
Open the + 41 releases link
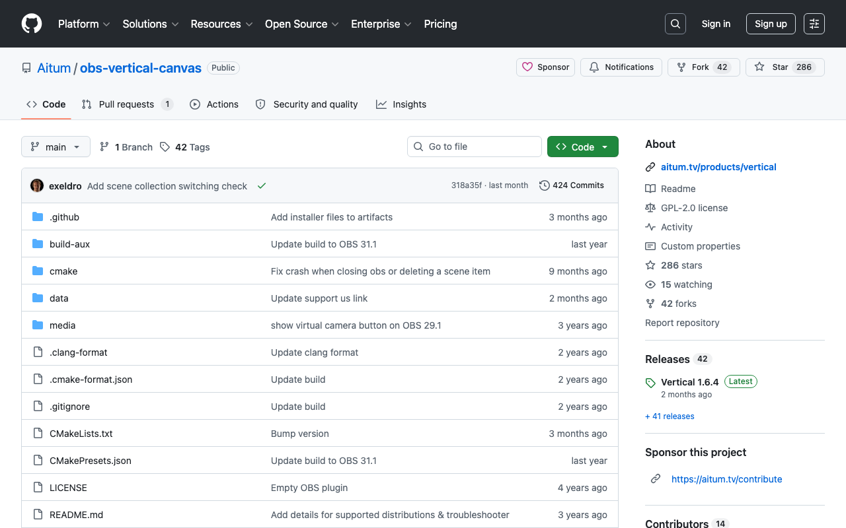point(670,416)
